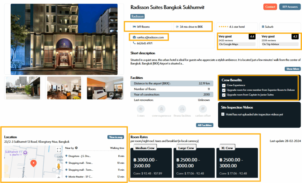Toggle Superior Room to Deluxe upgrade checkbox
The image size is (302, 183).
[224, 90]
